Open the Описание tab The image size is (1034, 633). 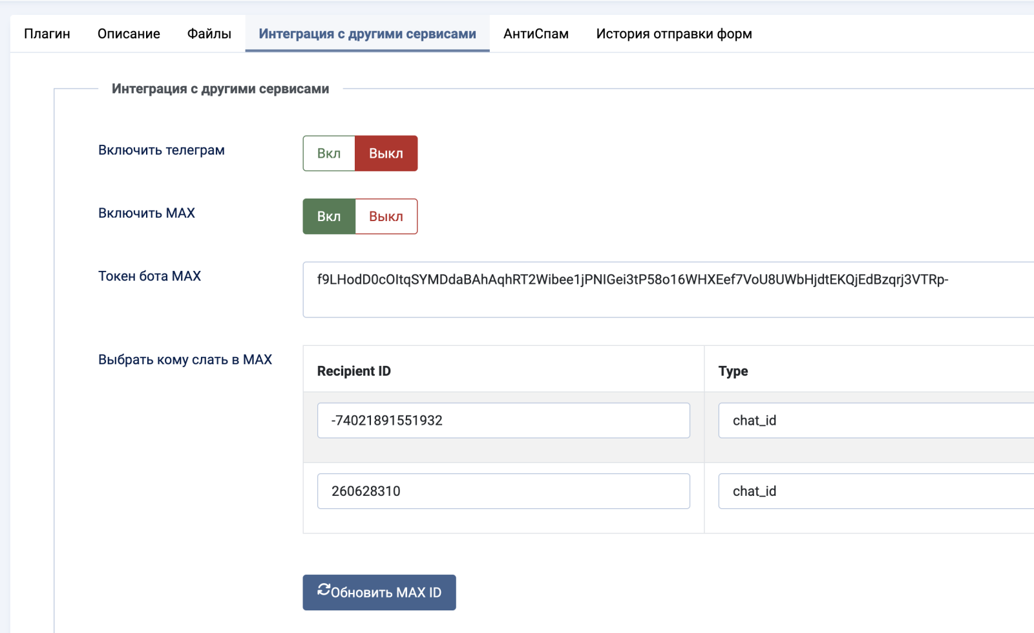click(129, 34)
